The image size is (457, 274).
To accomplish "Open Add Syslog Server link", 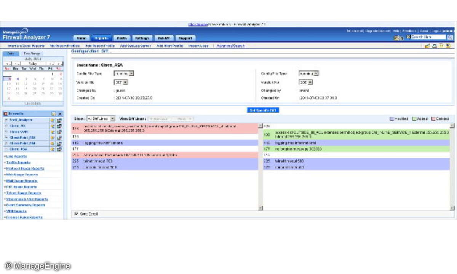I will point(136,46).
